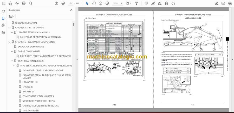The image size is (234, 113).
Task: Open the page fit options dropdown arrow
Action: tap(131, 3)
